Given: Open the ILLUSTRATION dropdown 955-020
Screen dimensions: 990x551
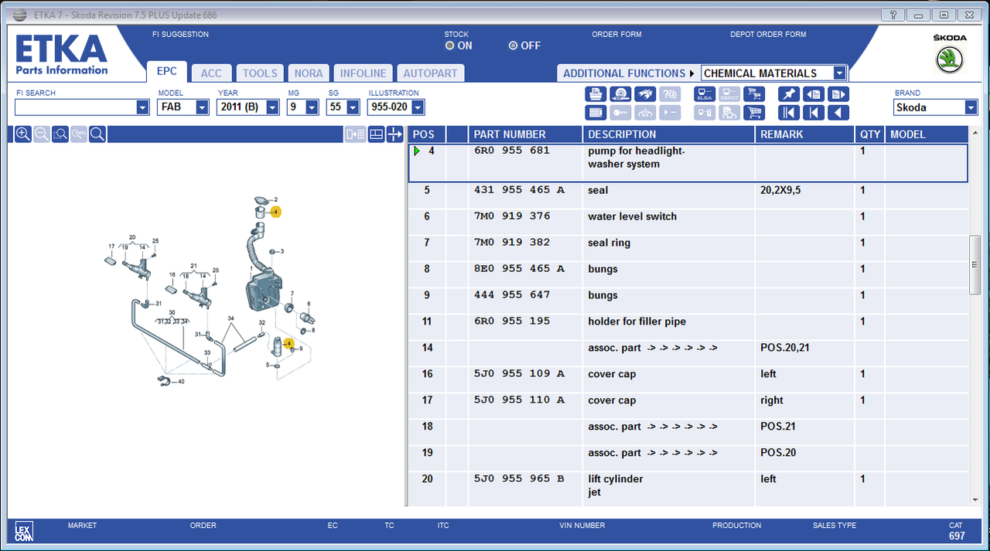Looking at the screenshot, I should [418, 107].
